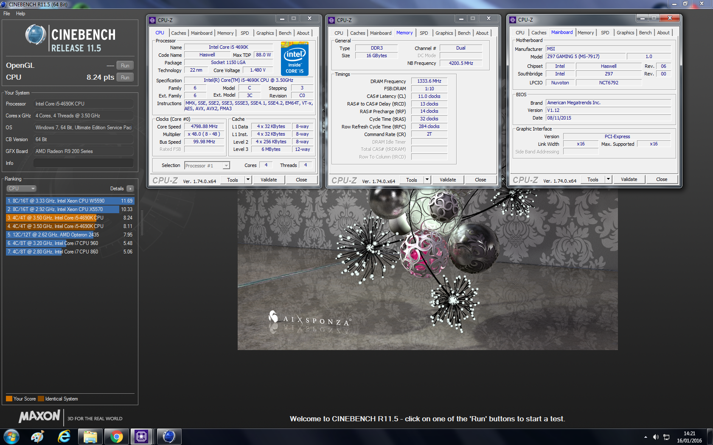Select ranking row Core i7 CPU 860
The image size is (713, 445).
tap(70, 252)
